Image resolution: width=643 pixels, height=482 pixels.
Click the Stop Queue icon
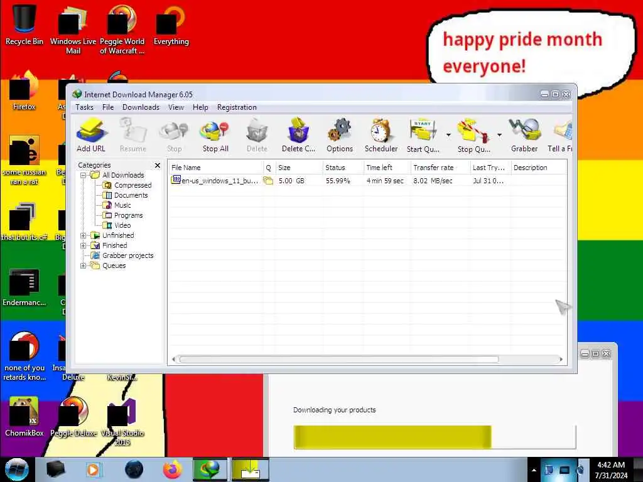[473, 136]
